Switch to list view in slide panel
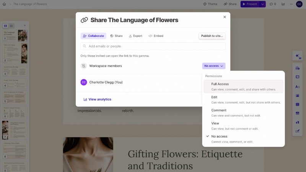 pos(11,26)
